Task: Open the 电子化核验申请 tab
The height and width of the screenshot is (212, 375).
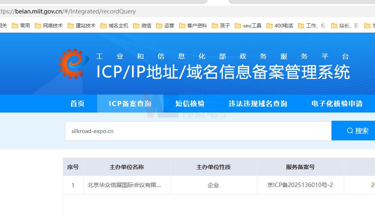Action: click(x=337, y=104)
